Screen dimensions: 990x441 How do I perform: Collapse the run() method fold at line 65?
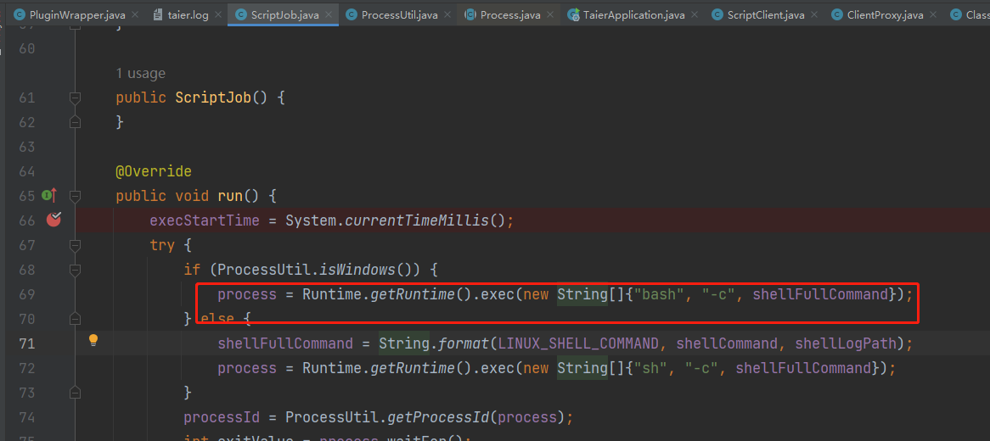(x=75, y=196)
